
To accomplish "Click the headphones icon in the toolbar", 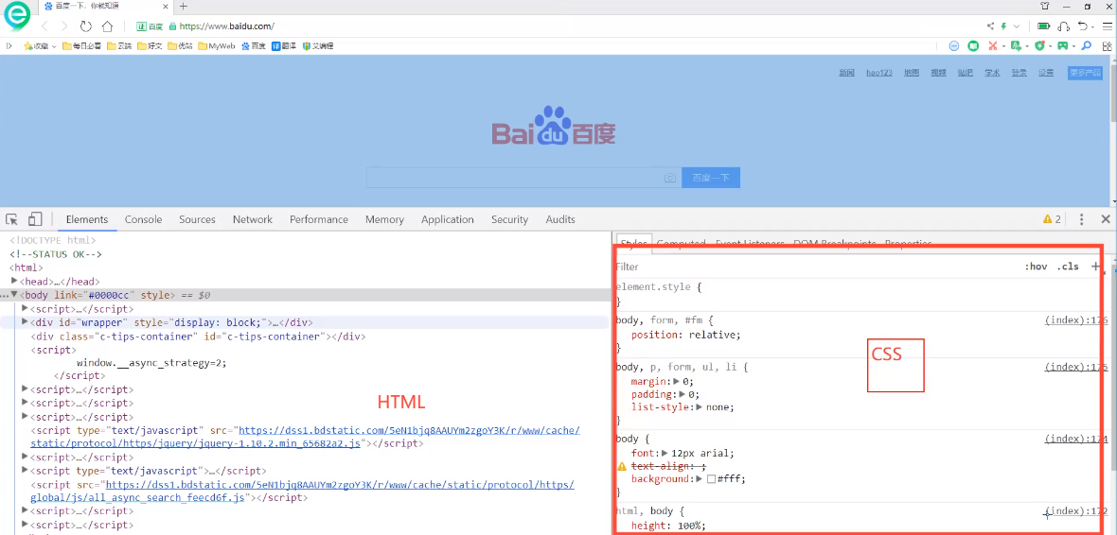I will tap(1064, 26).
